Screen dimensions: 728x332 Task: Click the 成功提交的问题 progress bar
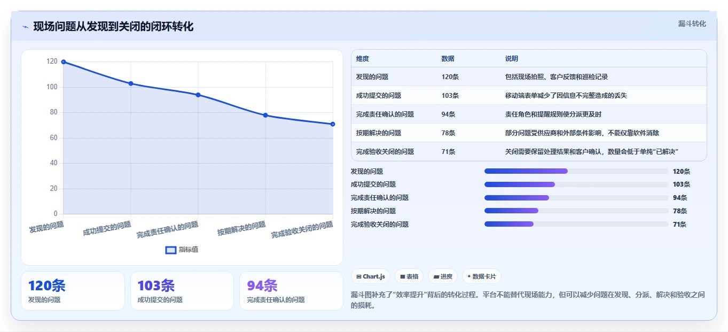[576, 184]
